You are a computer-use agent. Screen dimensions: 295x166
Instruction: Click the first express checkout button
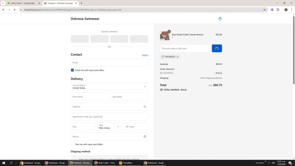pyautogui.click(x=80, y=39)
